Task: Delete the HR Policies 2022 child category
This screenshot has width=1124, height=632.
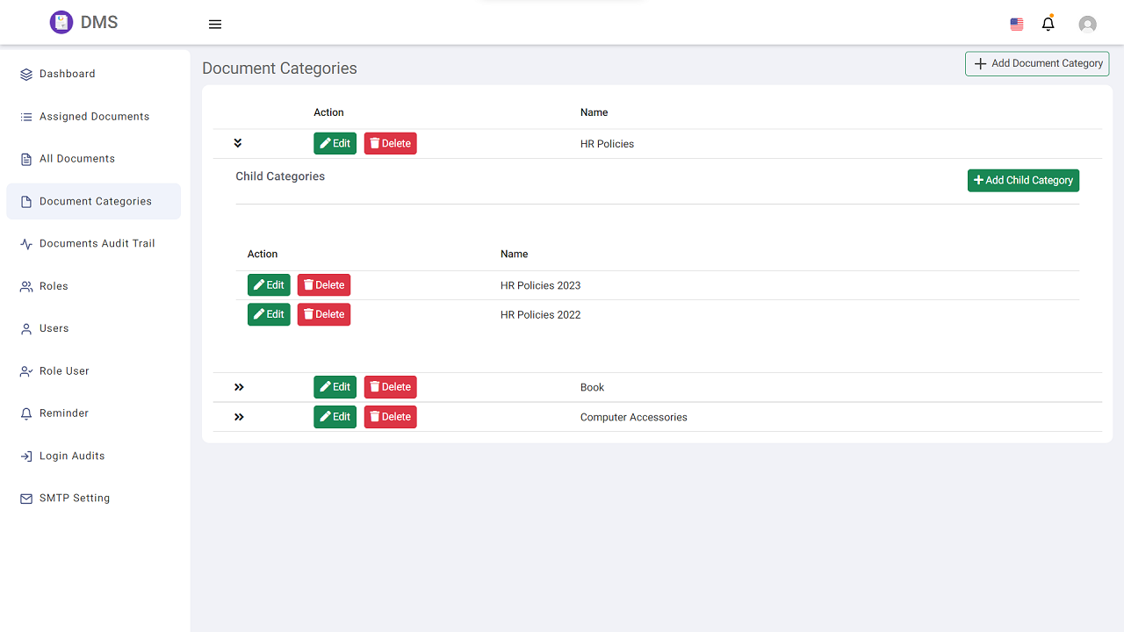Action: click(x=324, y=314)
